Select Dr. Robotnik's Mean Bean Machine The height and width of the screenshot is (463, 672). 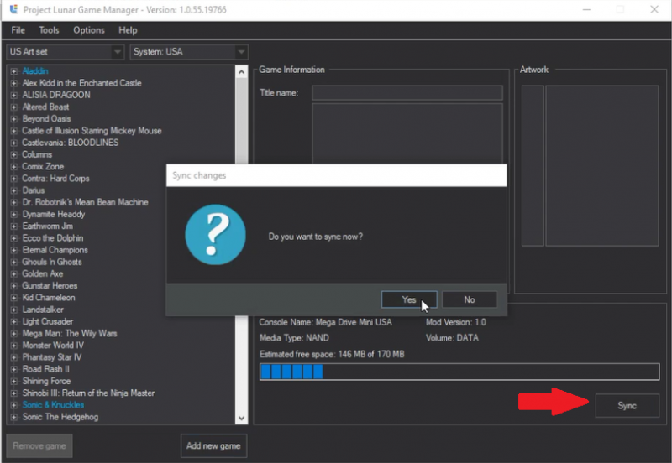point(86,202)
